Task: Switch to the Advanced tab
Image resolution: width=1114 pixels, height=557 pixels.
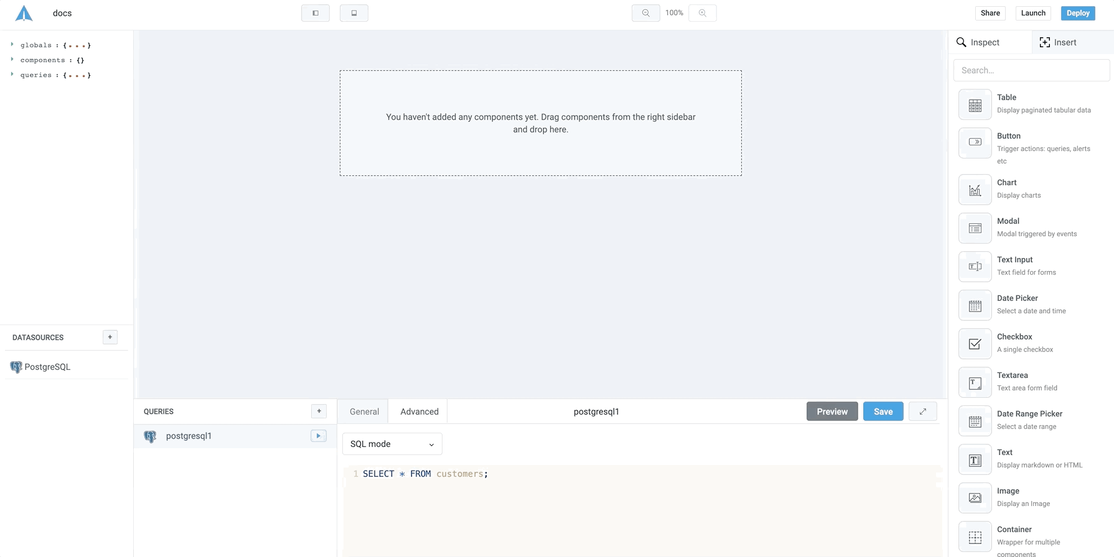Action: click(419, 412)
